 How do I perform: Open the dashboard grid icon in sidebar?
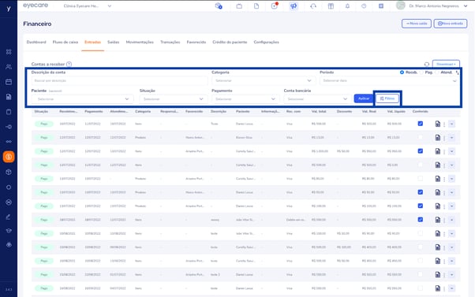coord(9,52)
